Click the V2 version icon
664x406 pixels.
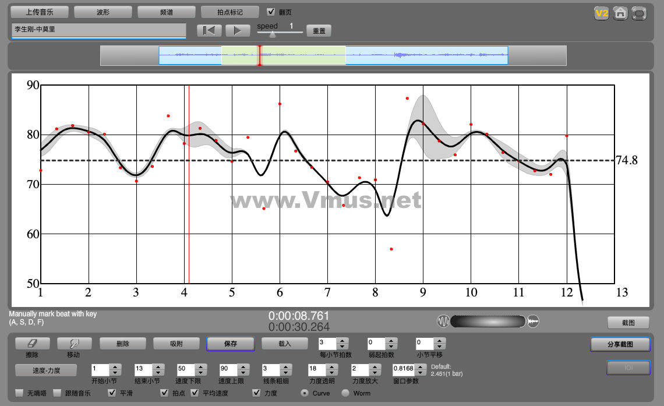point(602,13)
